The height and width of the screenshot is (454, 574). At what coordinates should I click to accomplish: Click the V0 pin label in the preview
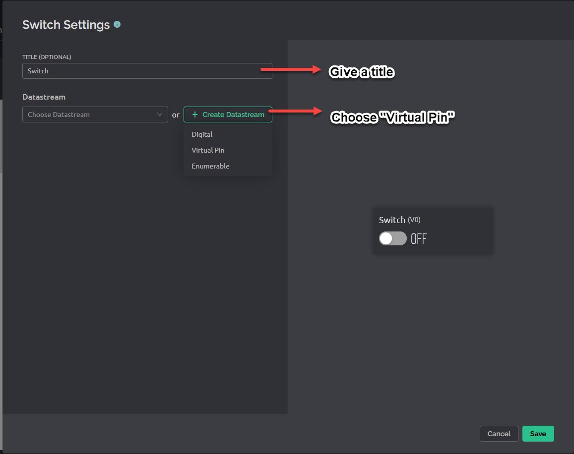[414, 220]
